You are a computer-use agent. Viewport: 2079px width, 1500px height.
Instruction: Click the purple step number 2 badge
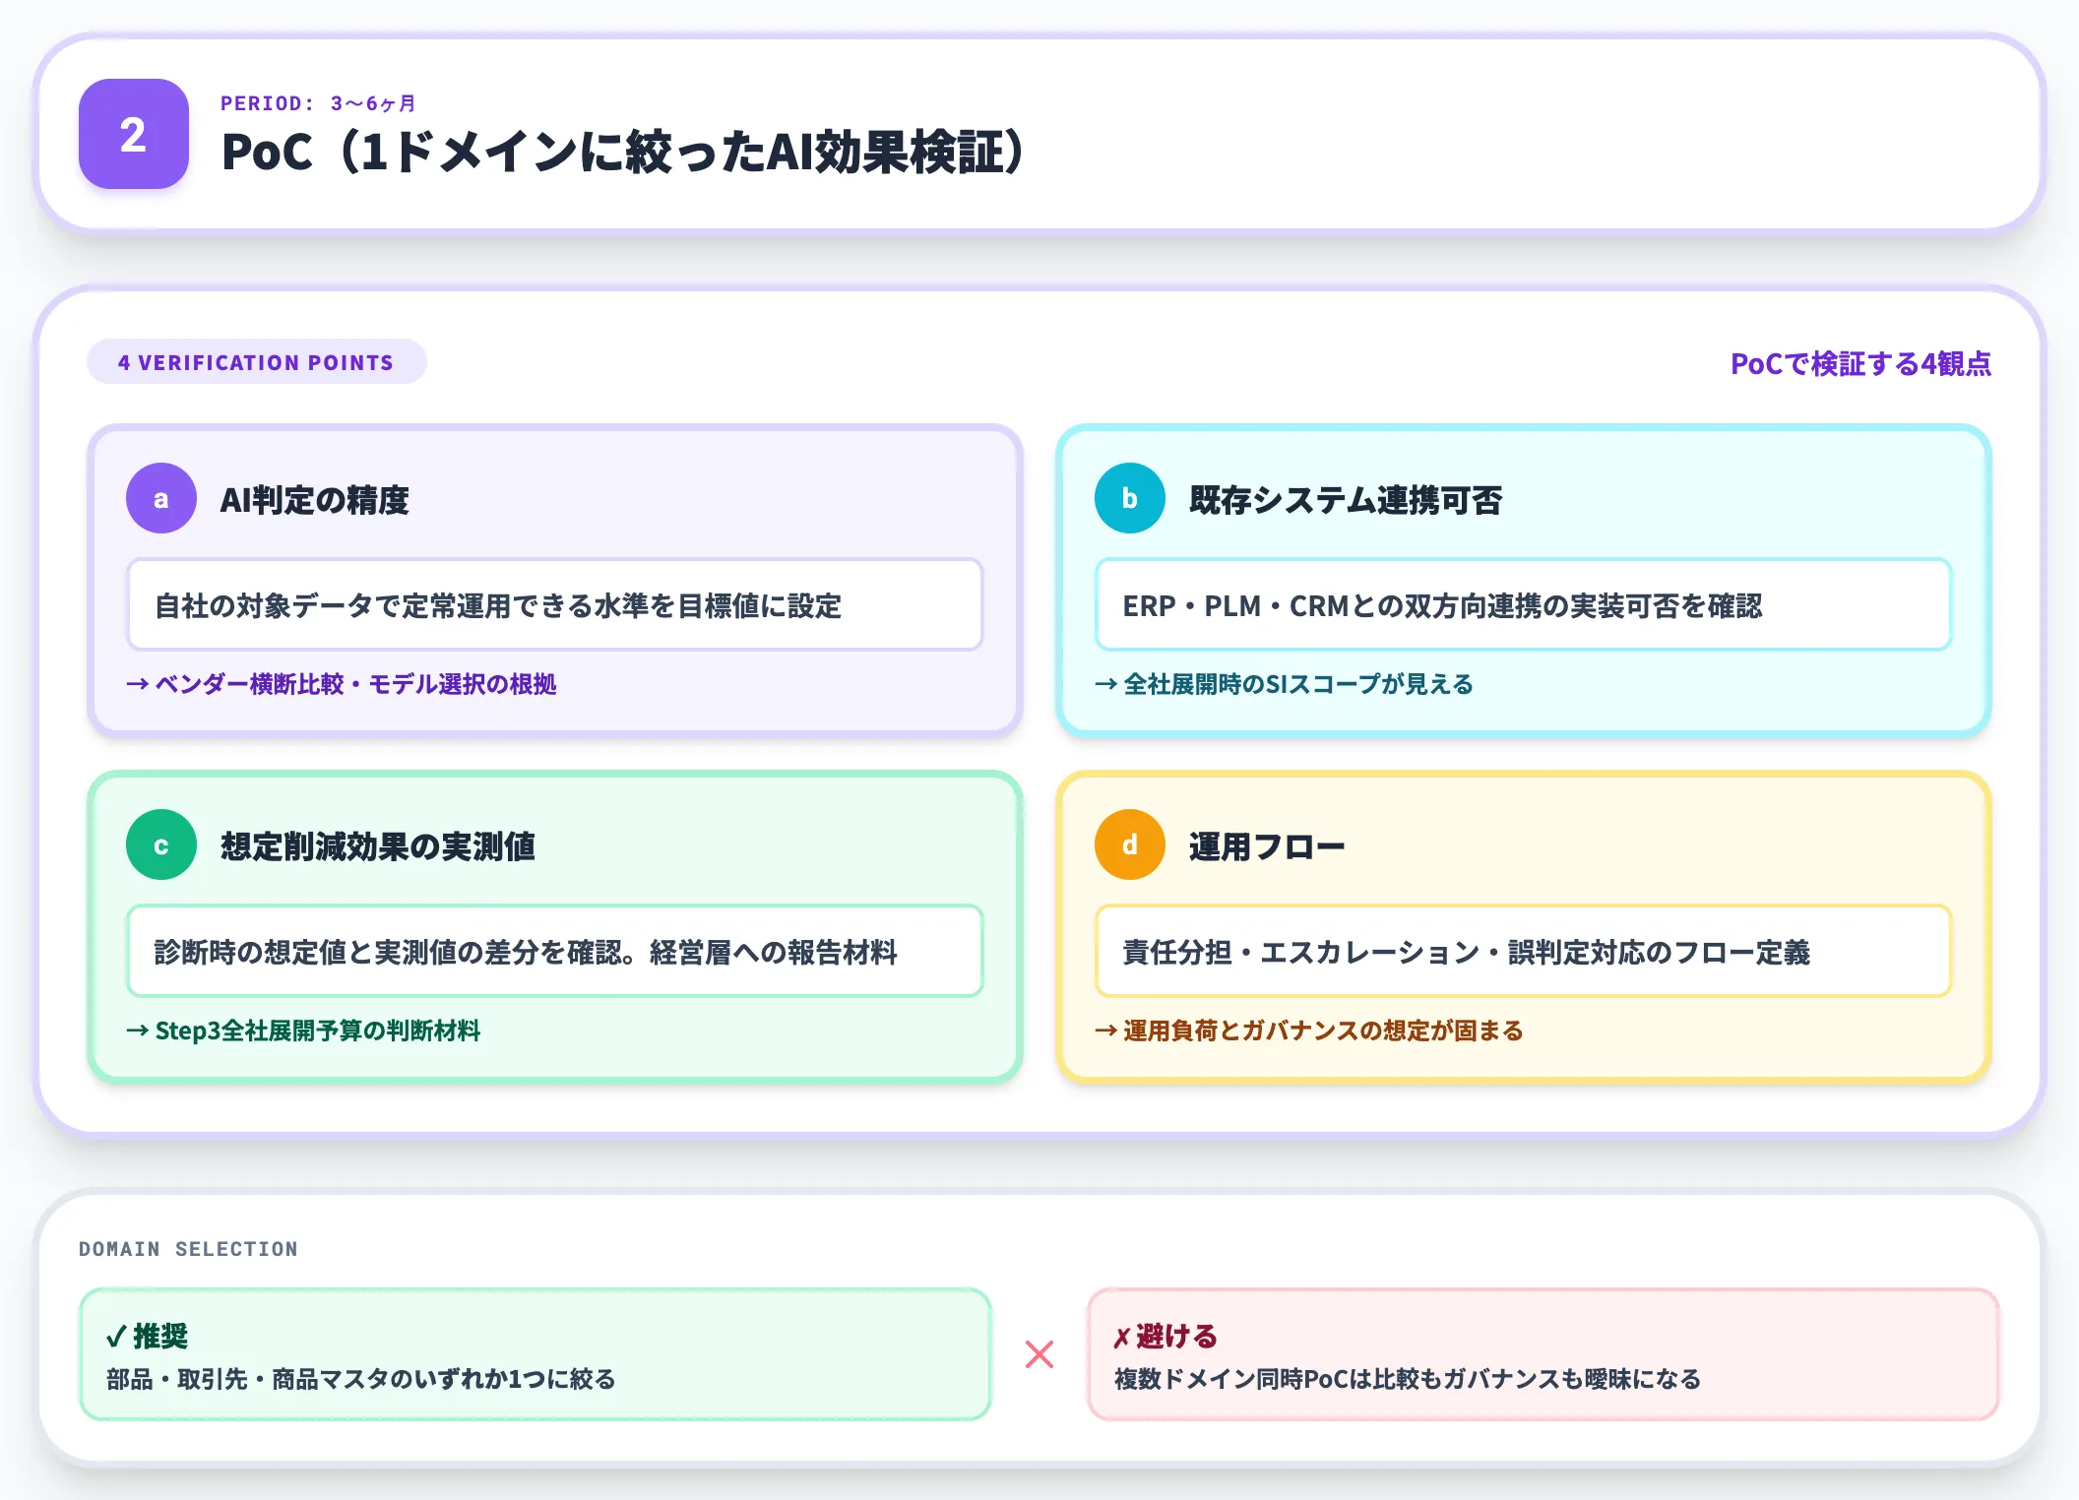[x=134, y=134]
